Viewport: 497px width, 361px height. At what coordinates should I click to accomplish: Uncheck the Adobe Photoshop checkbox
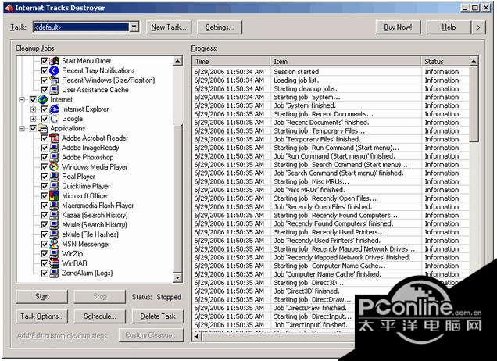tap(45, 157)
